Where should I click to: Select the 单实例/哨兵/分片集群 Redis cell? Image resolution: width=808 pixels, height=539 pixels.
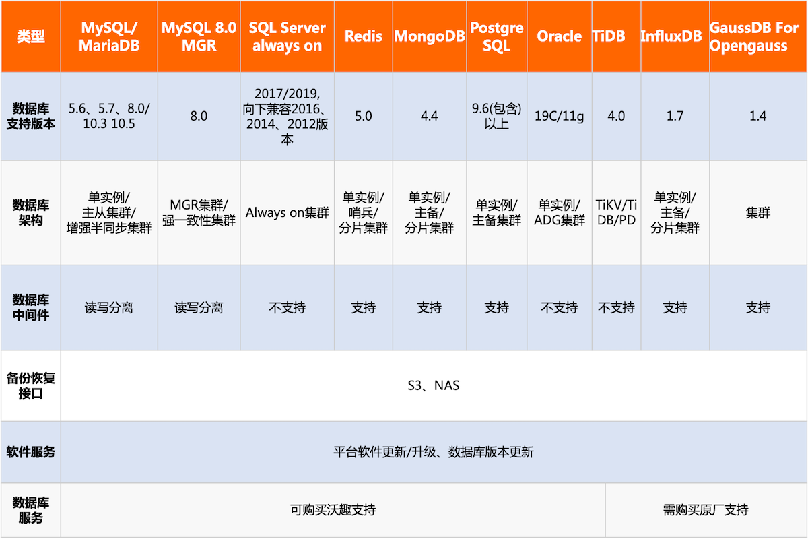[x=363, y=213]
